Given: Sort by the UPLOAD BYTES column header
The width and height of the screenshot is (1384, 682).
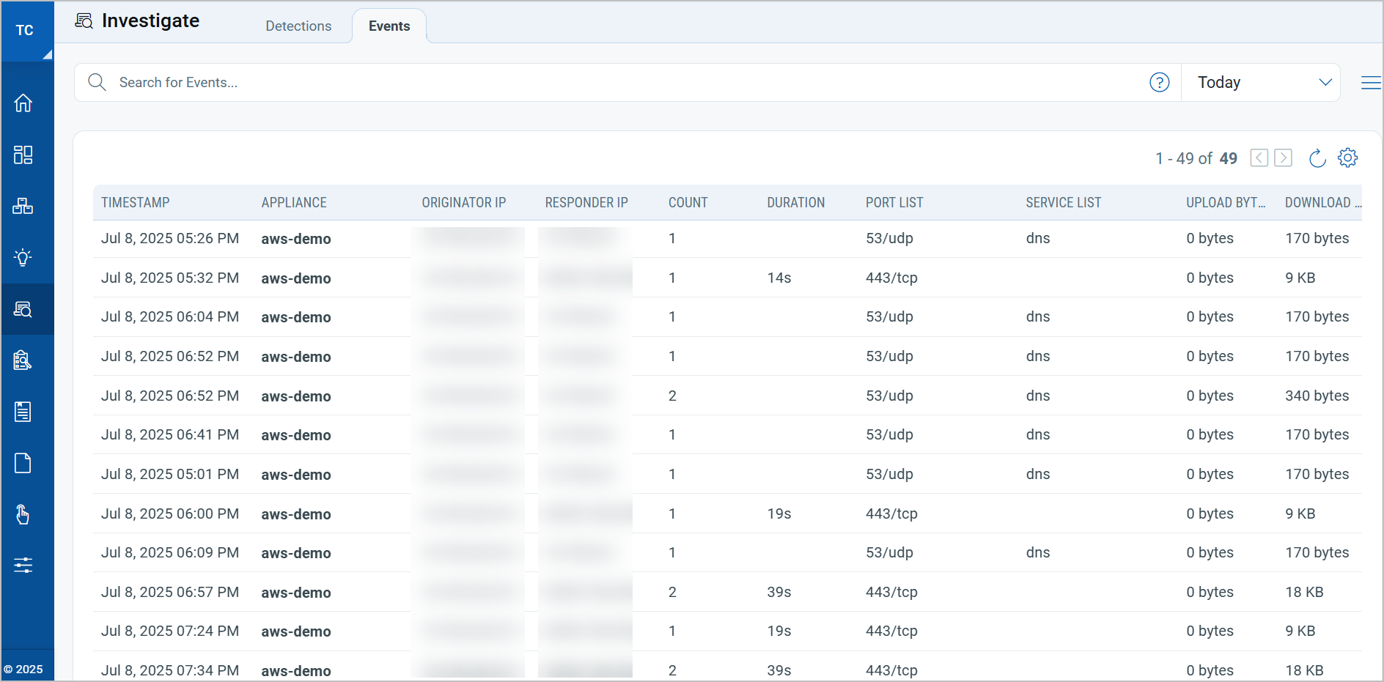Looking at the screenshot, I should point(1226,202).
